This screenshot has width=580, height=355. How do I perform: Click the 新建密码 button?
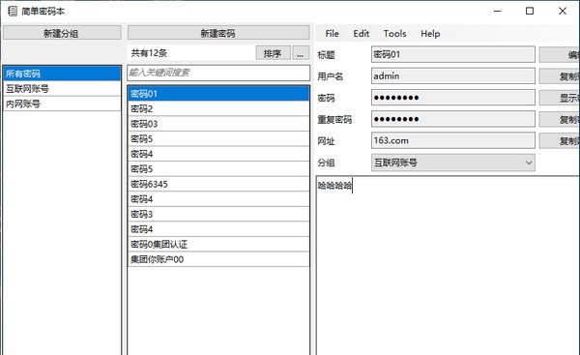[x=218, y=33]
